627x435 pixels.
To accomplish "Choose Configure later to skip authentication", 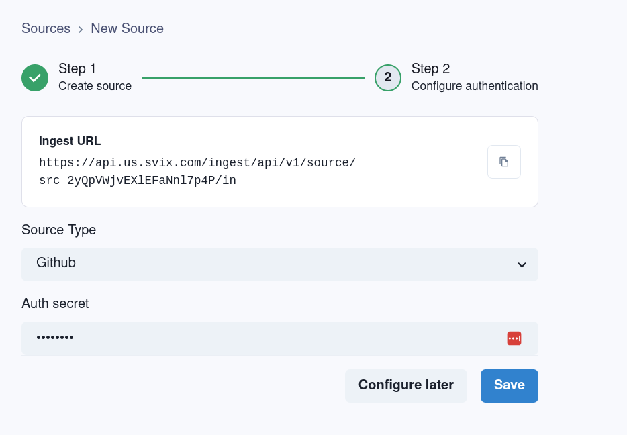I will [405, 385].
